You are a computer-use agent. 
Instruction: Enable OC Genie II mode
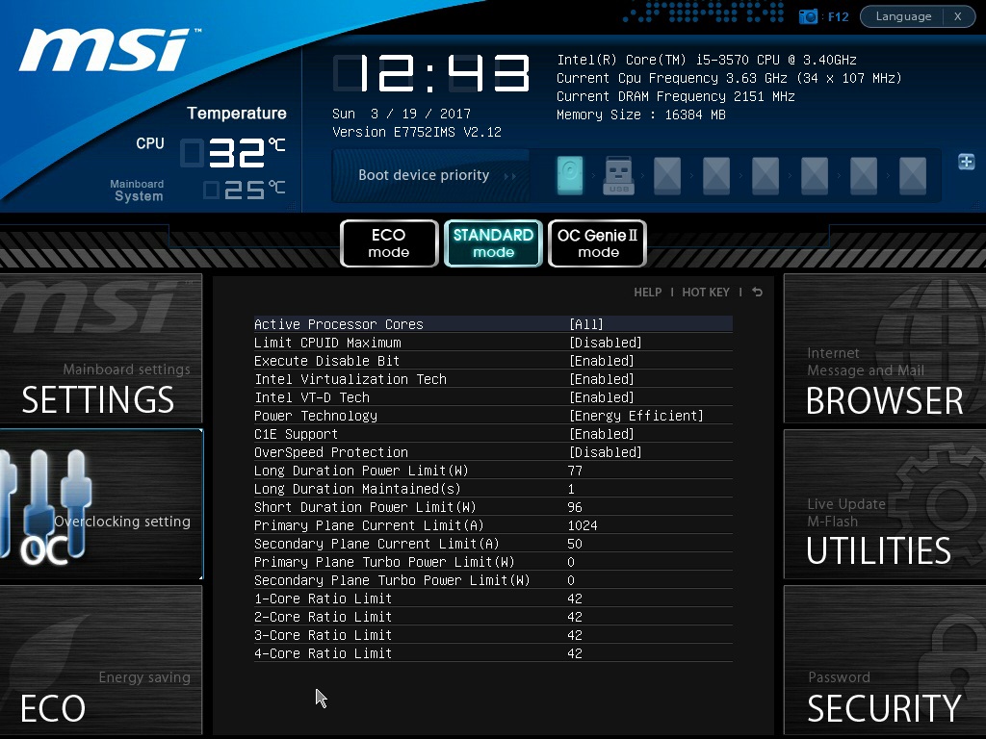point(597,243)
